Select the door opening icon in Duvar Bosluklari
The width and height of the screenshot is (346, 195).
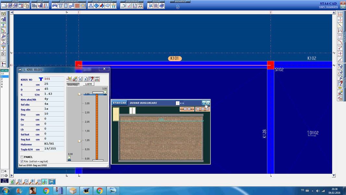click(x=116, y=114)
